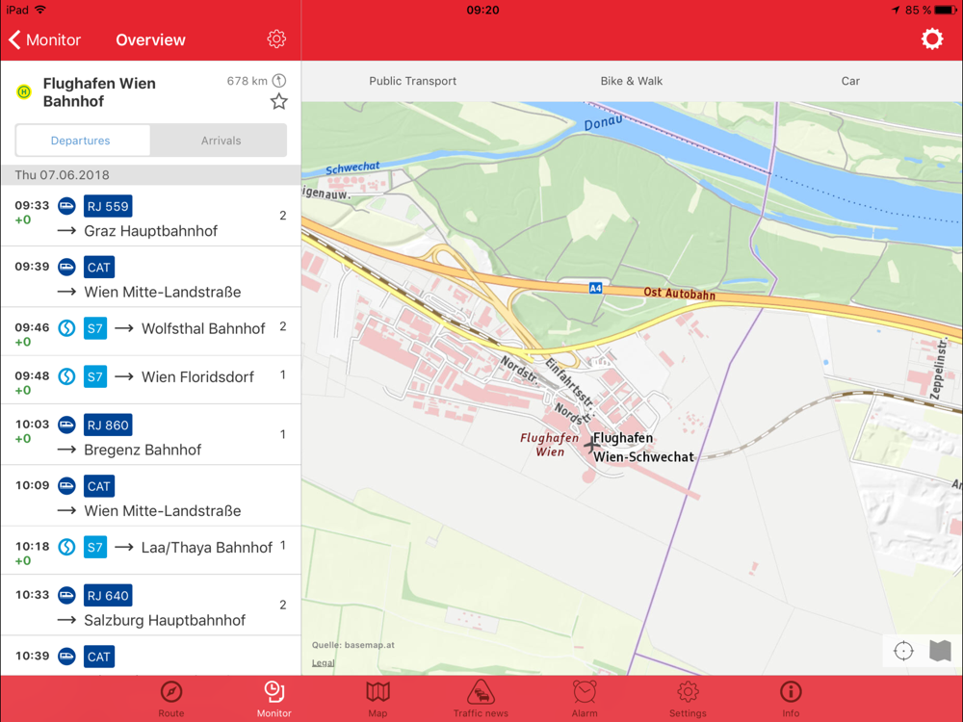Open the white gear in top-right corner

[931, 39]
